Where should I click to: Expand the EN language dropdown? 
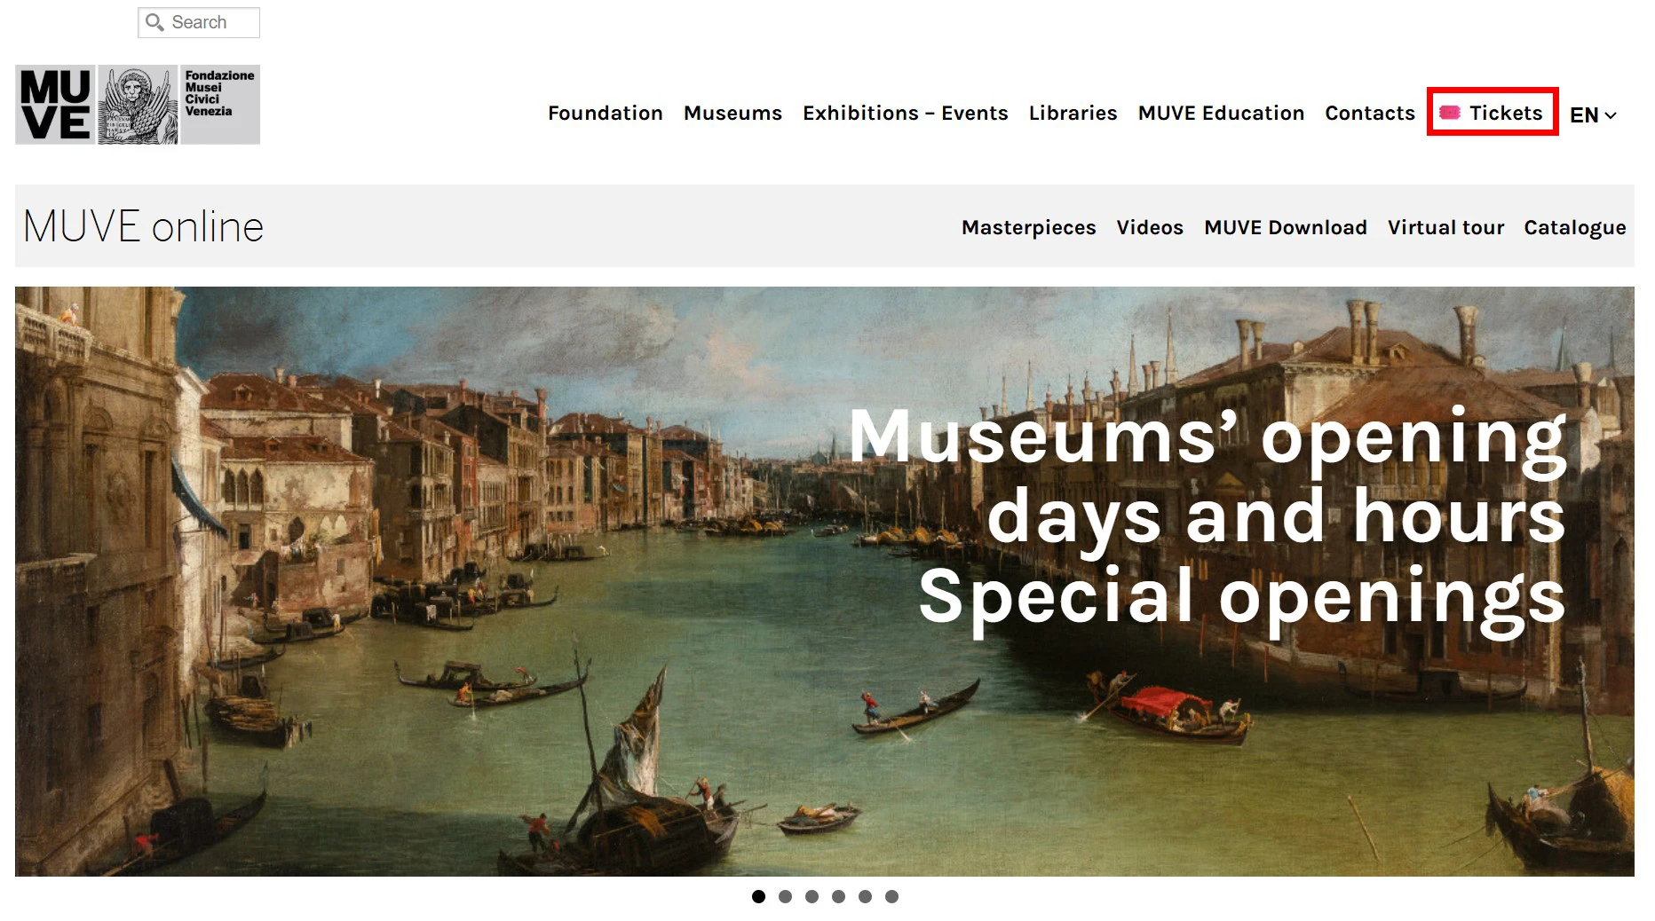point(1593,114)
